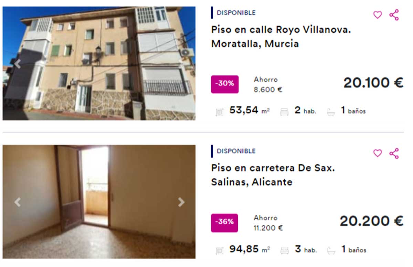Show previous photo of Salinas flat
413x267 pixels.
(x=18, y=202)
